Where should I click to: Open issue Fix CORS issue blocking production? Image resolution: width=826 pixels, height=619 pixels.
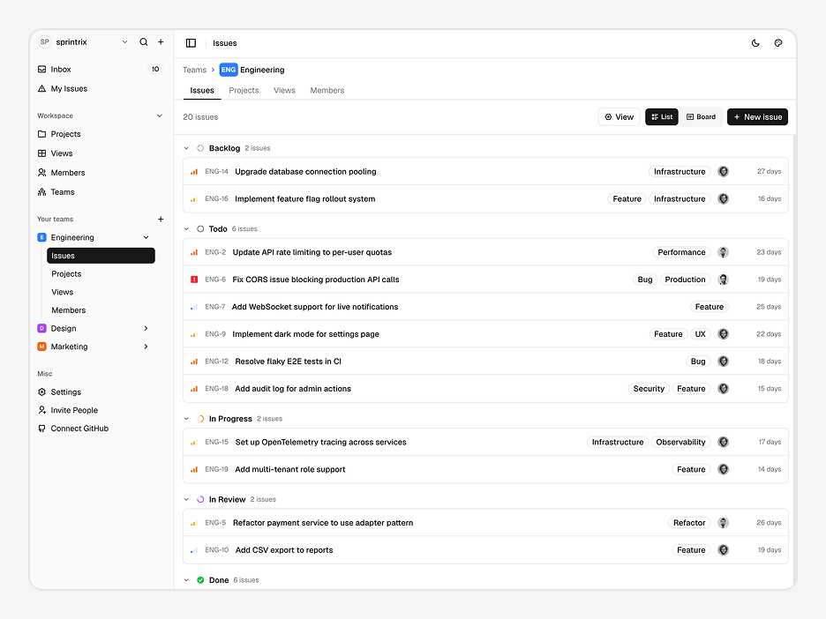(316, 280)
